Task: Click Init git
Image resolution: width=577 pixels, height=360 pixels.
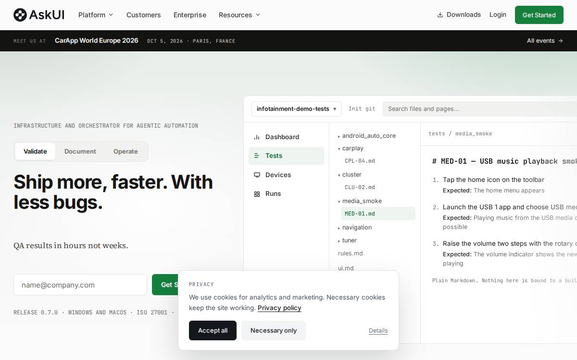Action: (x=362, y=109)
